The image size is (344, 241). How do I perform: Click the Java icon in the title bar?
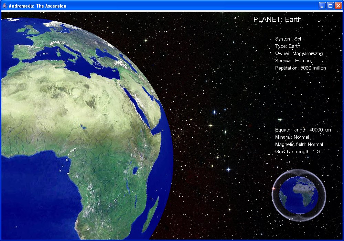pos(4,6)
